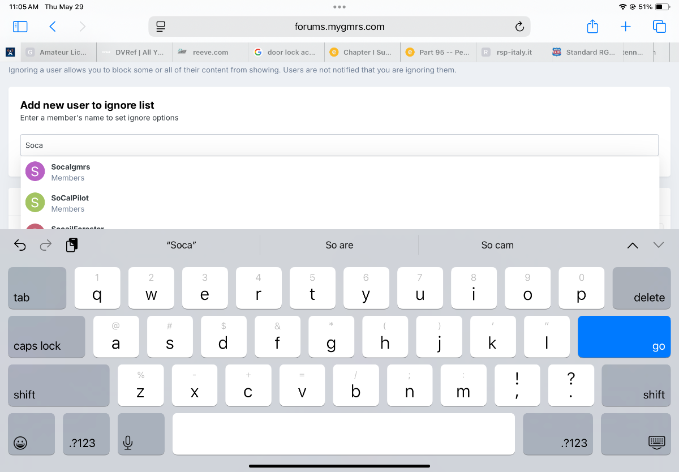Viewport: 679px width, 472px height.
Task: Open a new tab with plus icon
Action: tap(626, 27)
